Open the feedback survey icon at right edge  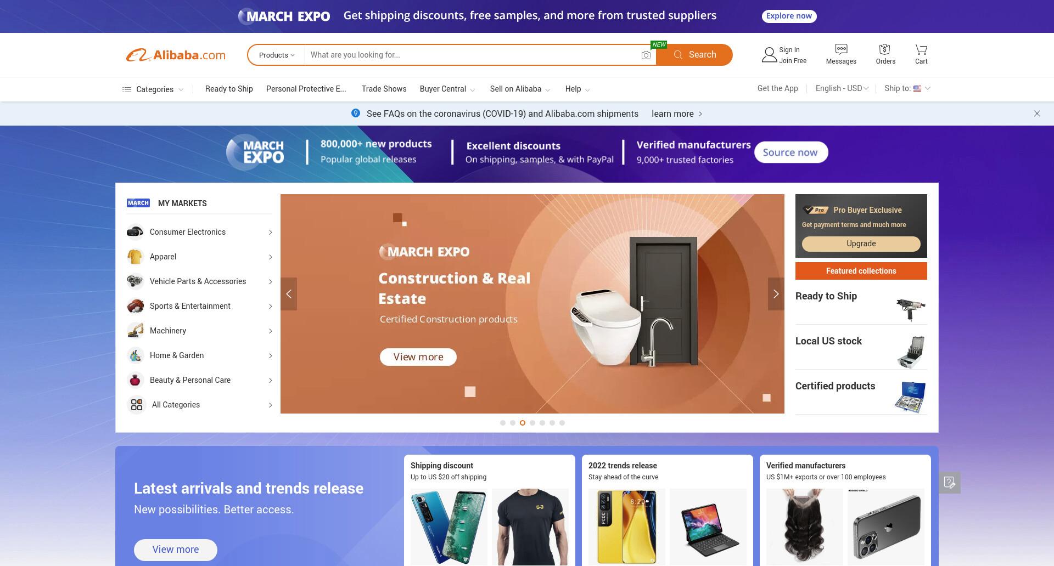click(950, 483)
